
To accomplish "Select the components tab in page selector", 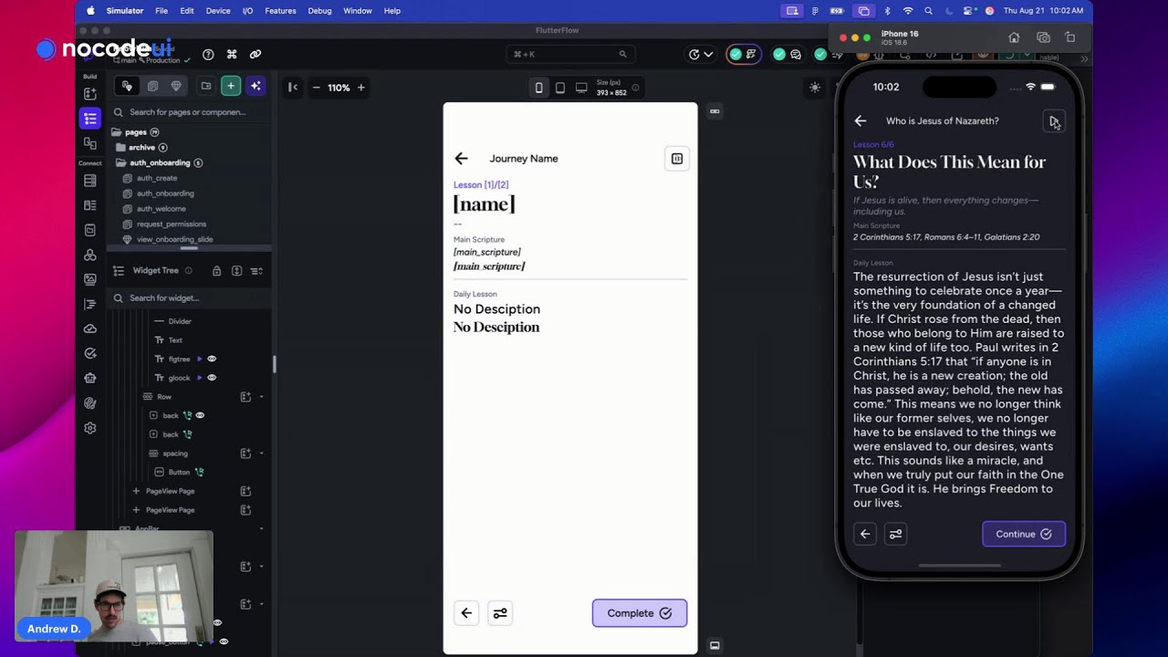I will (152, 86).
